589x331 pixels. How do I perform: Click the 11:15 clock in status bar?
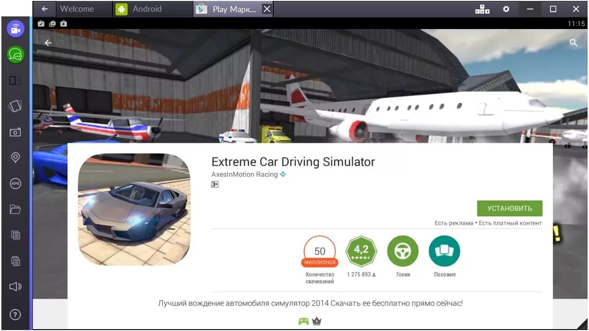(576, 23)
